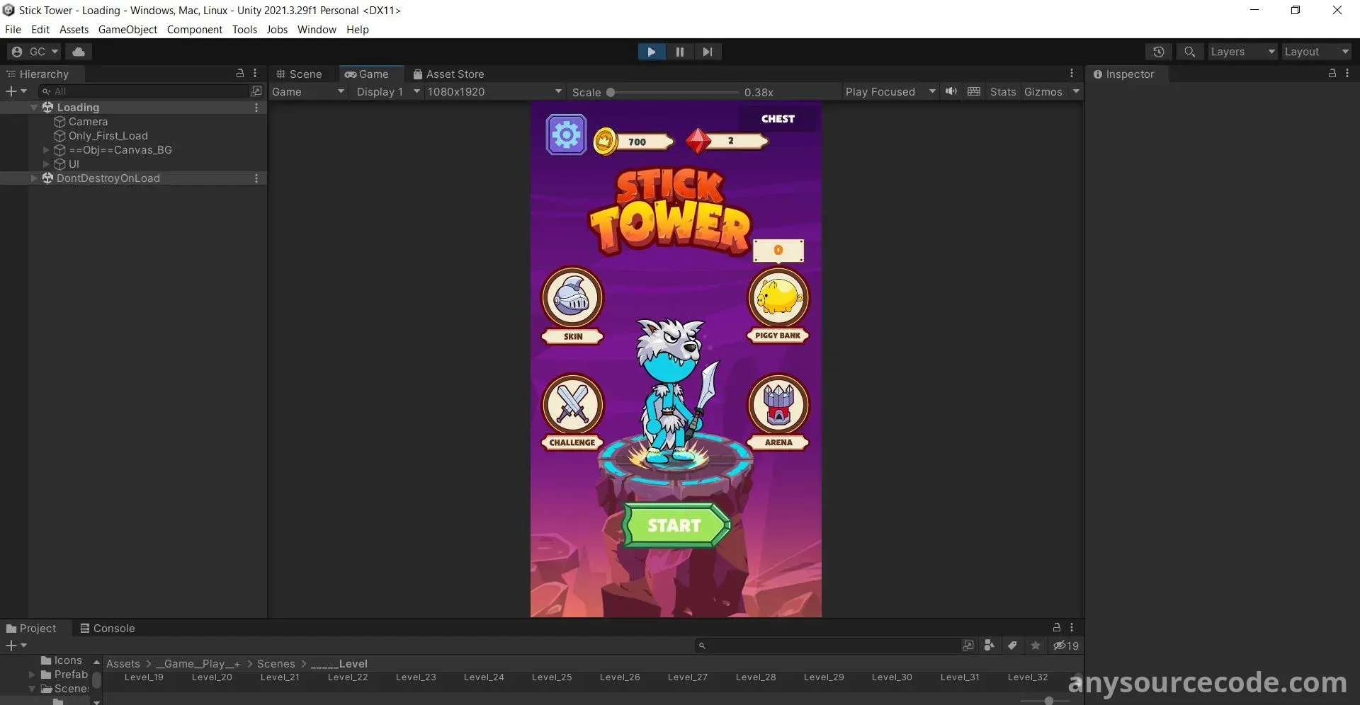Click the Play button in the toolbar

click(x=651, y=52)
